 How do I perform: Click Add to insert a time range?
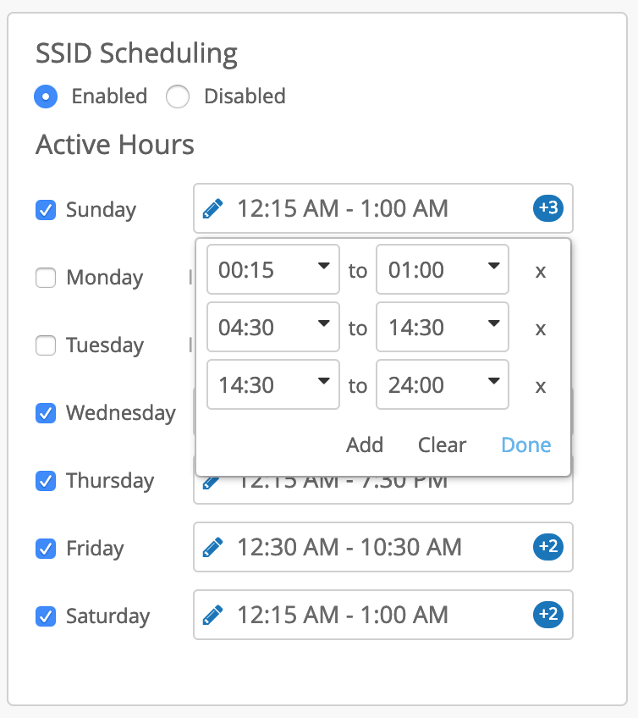click(365, 445)
